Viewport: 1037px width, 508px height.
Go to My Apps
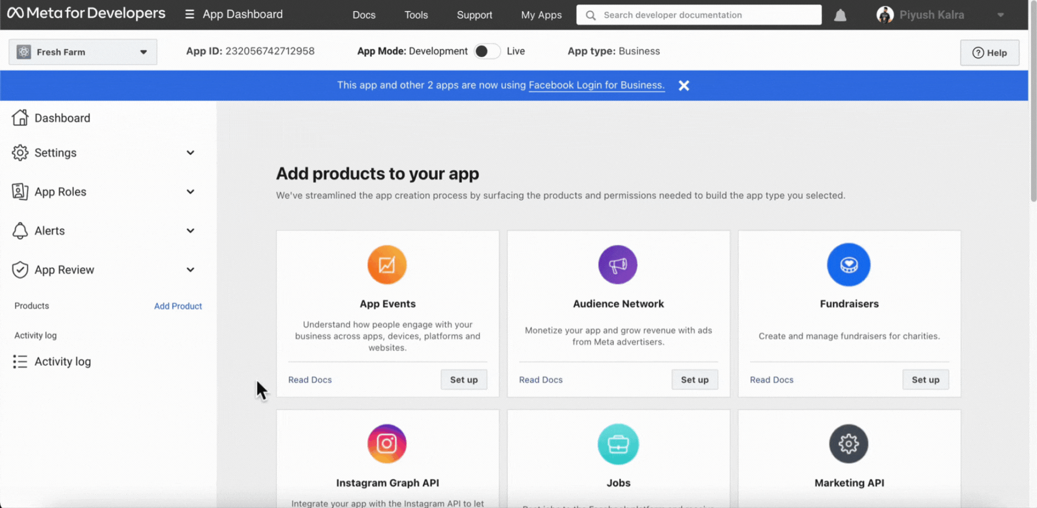541,15
